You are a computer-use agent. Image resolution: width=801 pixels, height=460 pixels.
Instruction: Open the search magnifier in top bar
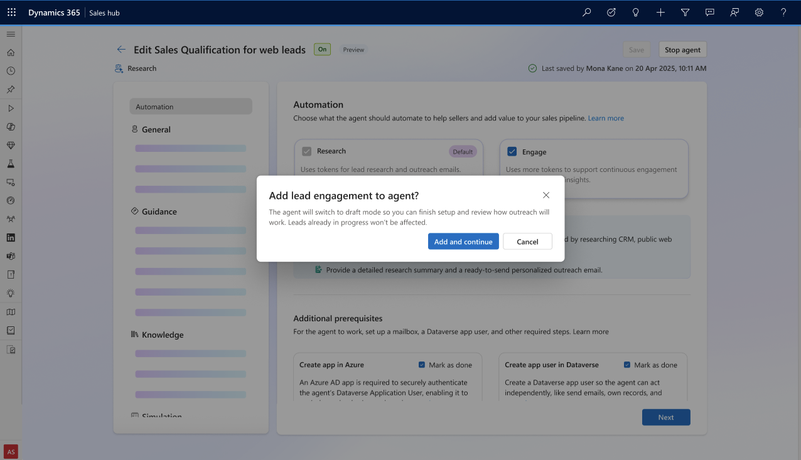pos(587,13)
